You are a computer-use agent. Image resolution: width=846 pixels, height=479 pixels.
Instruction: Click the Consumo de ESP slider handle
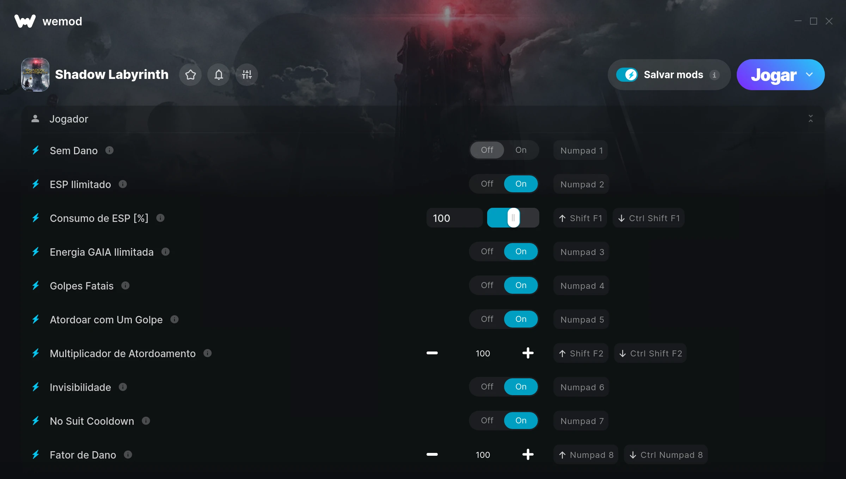[513, 218]
